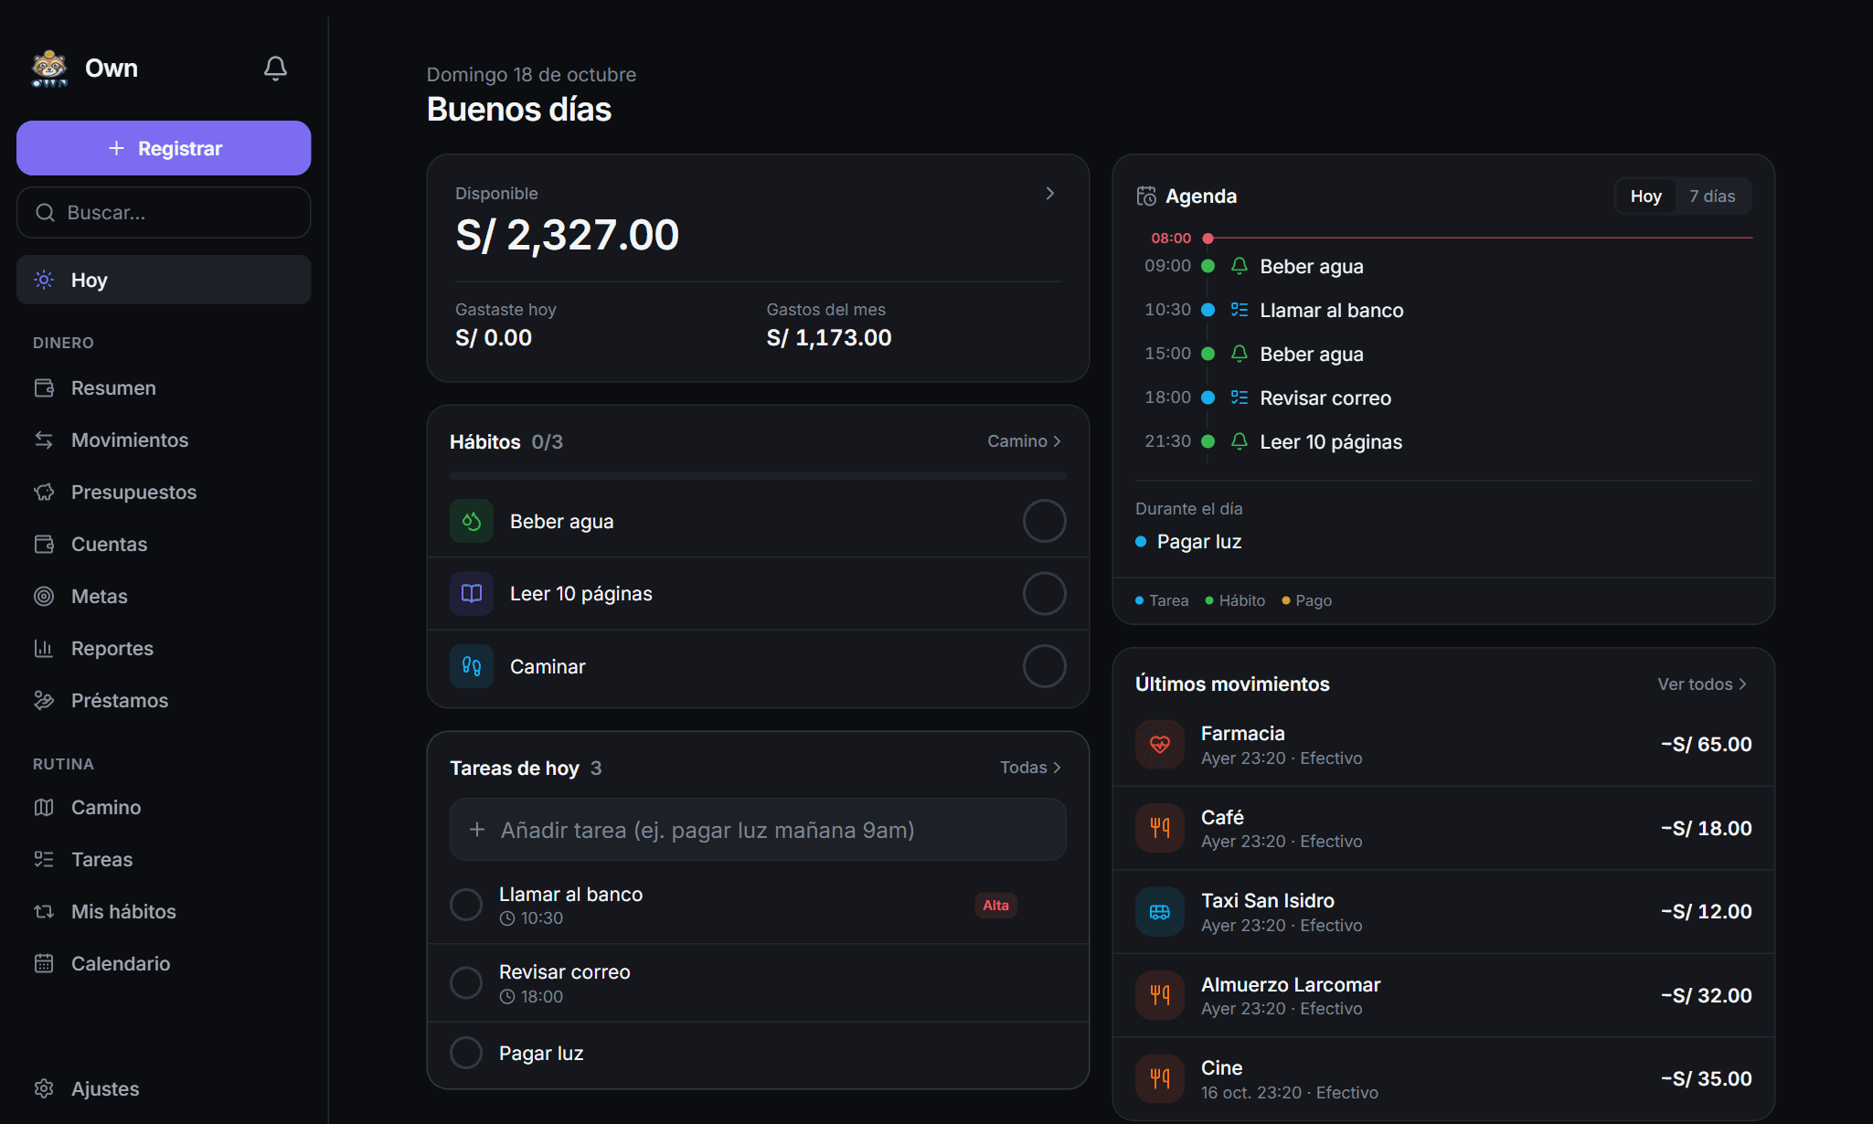Mark the Llamar al banco task complete

coord(466,905)
